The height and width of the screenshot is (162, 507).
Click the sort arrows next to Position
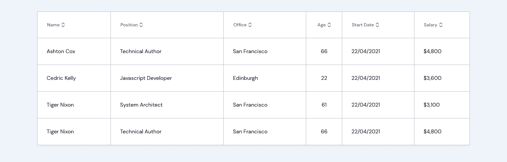coord(141,25)
